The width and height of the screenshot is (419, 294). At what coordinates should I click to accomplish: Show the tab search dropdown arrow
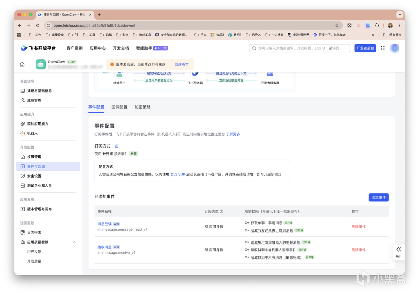pyautogui.click(x=399, y=15)
